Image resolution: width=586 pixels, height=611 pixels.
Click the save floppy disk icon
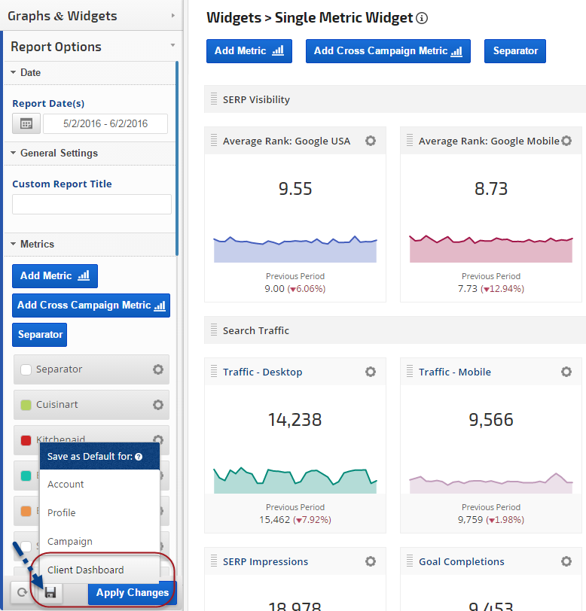[50, 593]
